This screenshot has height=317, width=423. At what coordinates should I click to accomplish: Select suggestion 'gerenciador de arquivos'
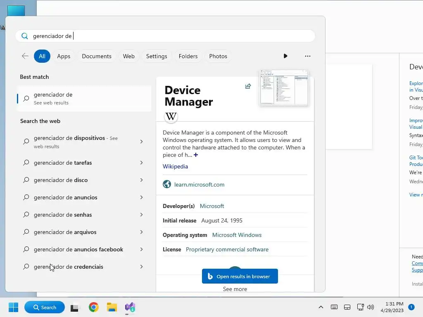(84, 232)
